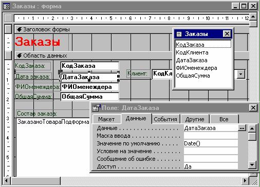Image resolution: width=260 pixels, height=187 pixels.
Task: Open expression builder button for Данные property
Action: (242, 128)
